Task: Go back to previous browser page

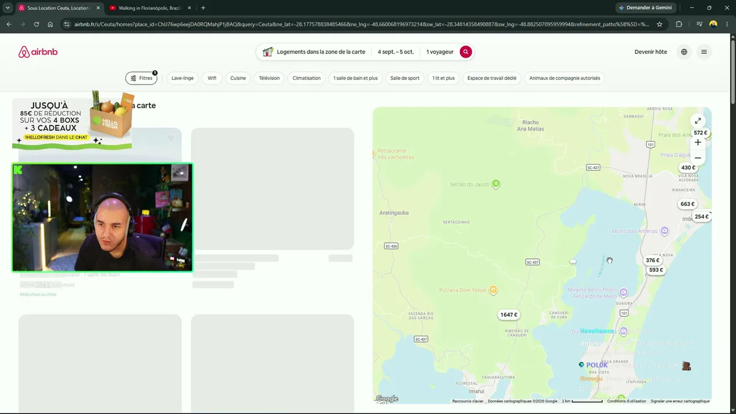Action: point(9,24)
